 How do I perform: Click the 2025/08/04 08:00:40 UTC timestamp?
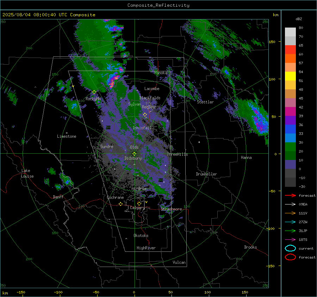[49, 15]
